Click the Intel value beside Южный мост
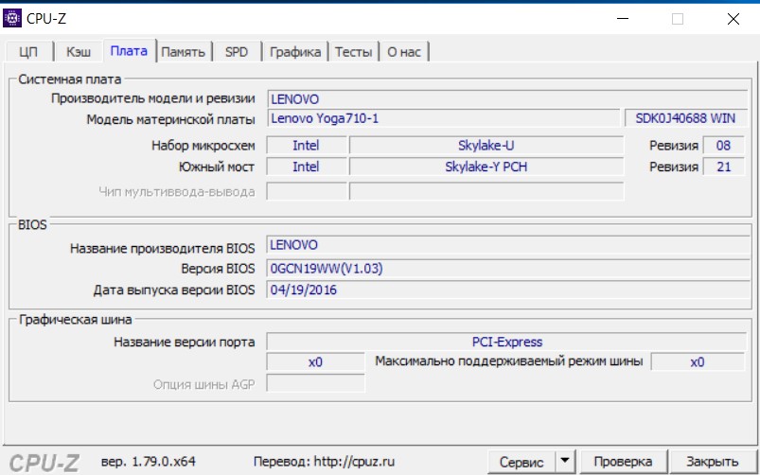Viewport: 760px width, 475px height. tap(307, 167)
